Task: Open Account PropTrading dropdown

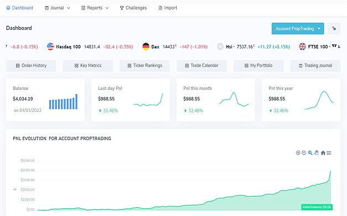Action: click(x=298, y=29)
